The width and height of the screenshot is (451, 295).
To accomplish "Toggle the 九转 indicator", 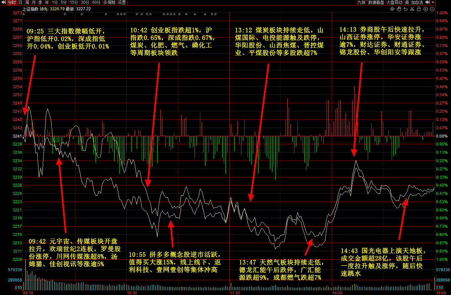I will click(361, 2).
